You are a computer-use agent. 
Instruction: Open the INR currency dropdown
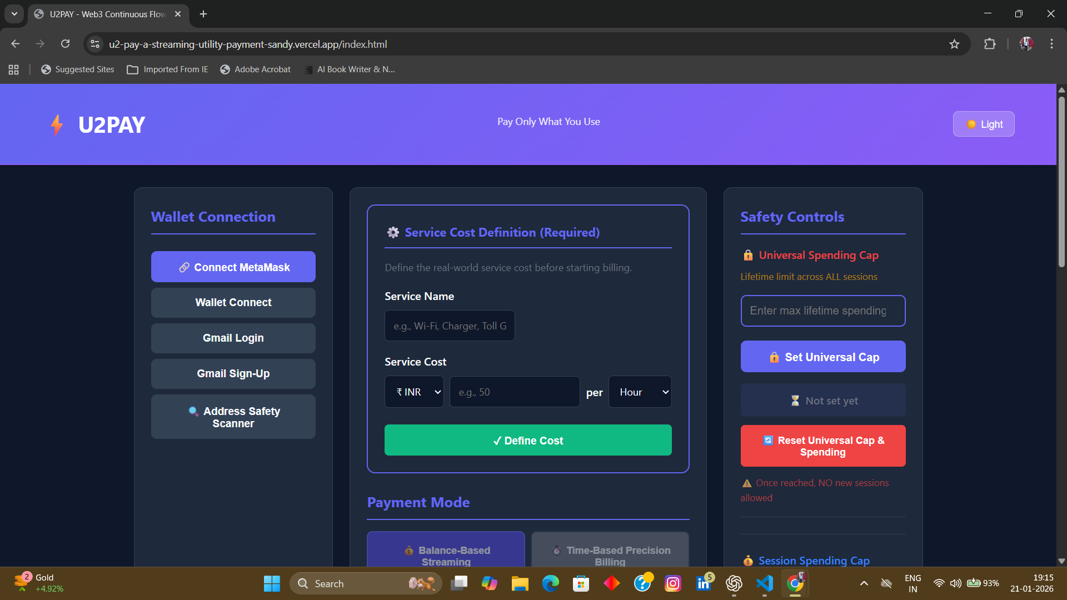coord(414,392)
